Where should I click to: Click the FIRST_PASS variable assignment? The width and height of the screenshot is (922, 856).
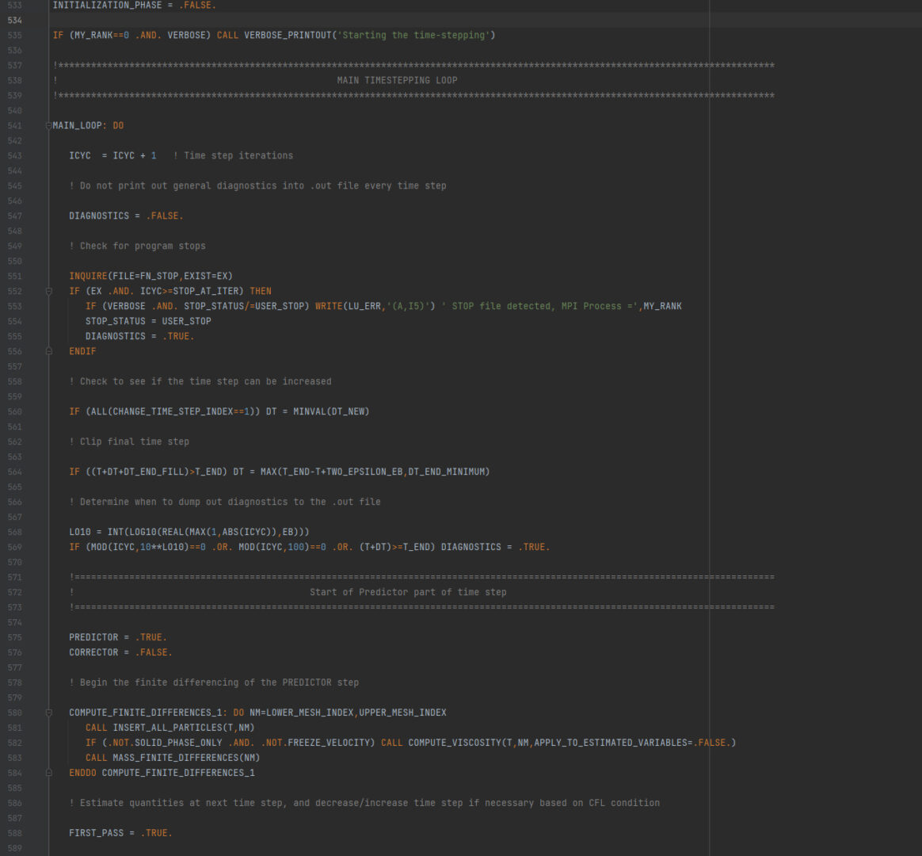(96, 833)
